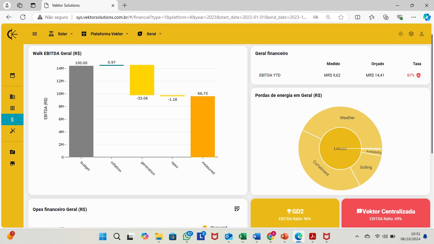Open the hamburger navigation menu
Screen dimensions: 434x244
(x=35, y=34)
